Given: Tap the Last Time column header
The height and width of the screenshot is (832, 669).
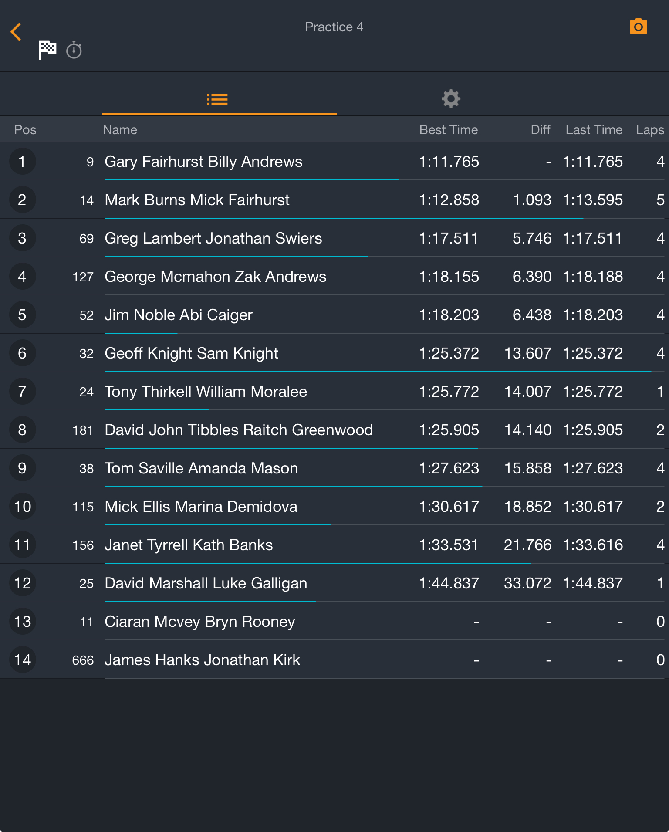Looking at the screenshot, I should coord(594,130).
